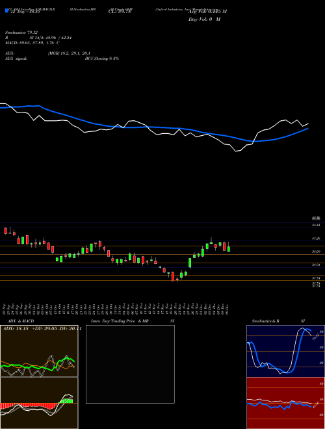Click the '(MGR) 18.2, 29.1, 20.1' ADX values
Viewport: 325px width, 429px height.
[x=69, y=53]
